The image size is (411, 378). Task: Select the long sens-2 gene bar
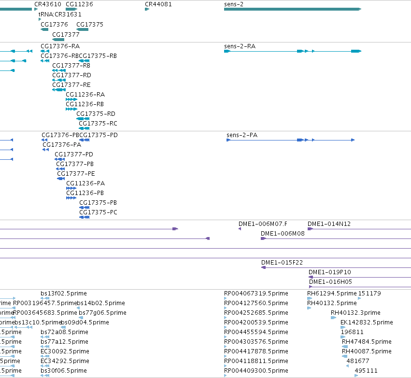[293, 9]
